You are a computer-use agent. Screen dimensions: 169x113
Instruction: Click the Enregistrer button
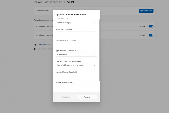(66, 97)
